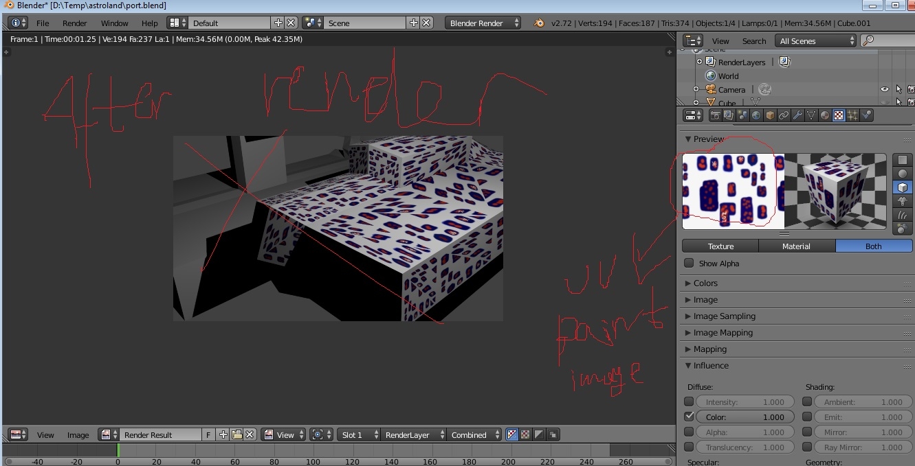Image resolution: width=915 pixels, height=466 pixels.
Task: Click the Color influence value slider
Action: point(745,417)
